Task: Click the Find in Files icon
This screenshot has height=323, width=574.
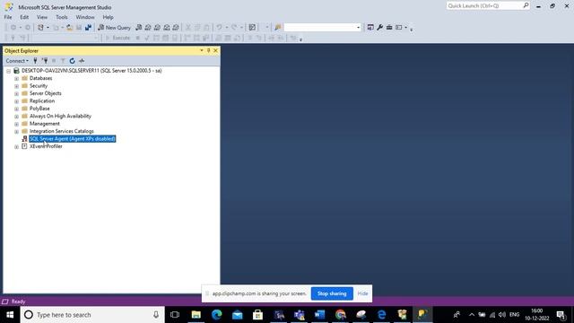Action: 278,28
